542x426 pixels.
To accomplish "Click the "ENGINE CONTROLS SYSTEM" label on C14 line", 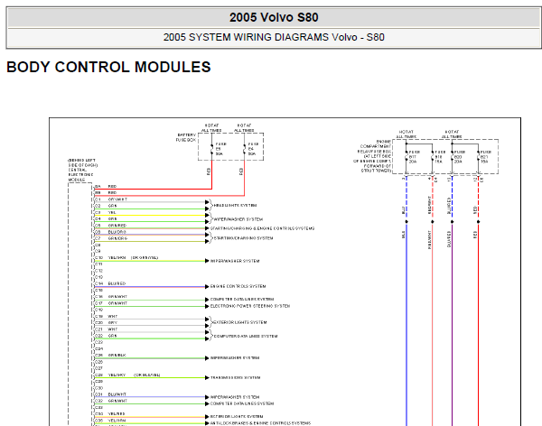I will tap(238, 286).
